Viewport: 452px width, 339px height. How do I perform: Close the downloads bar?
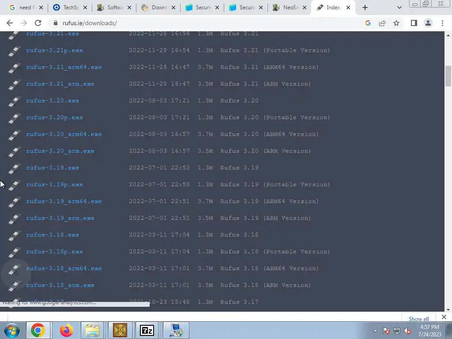(x=444, y=317)
